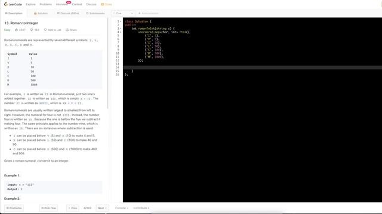Click Add to List heart button
This screenshot has width=382, height=214.
coord(53,30)
